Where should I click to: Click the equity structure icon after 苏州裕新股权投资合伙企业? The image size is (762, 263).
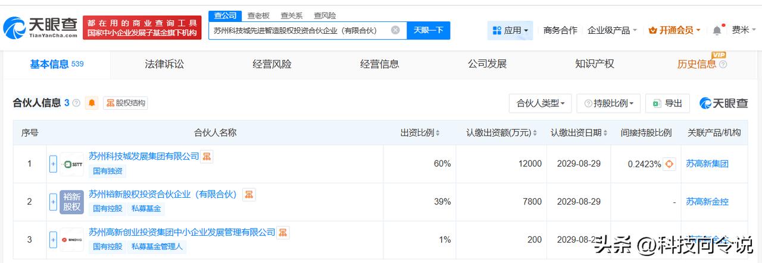point(249,195)
